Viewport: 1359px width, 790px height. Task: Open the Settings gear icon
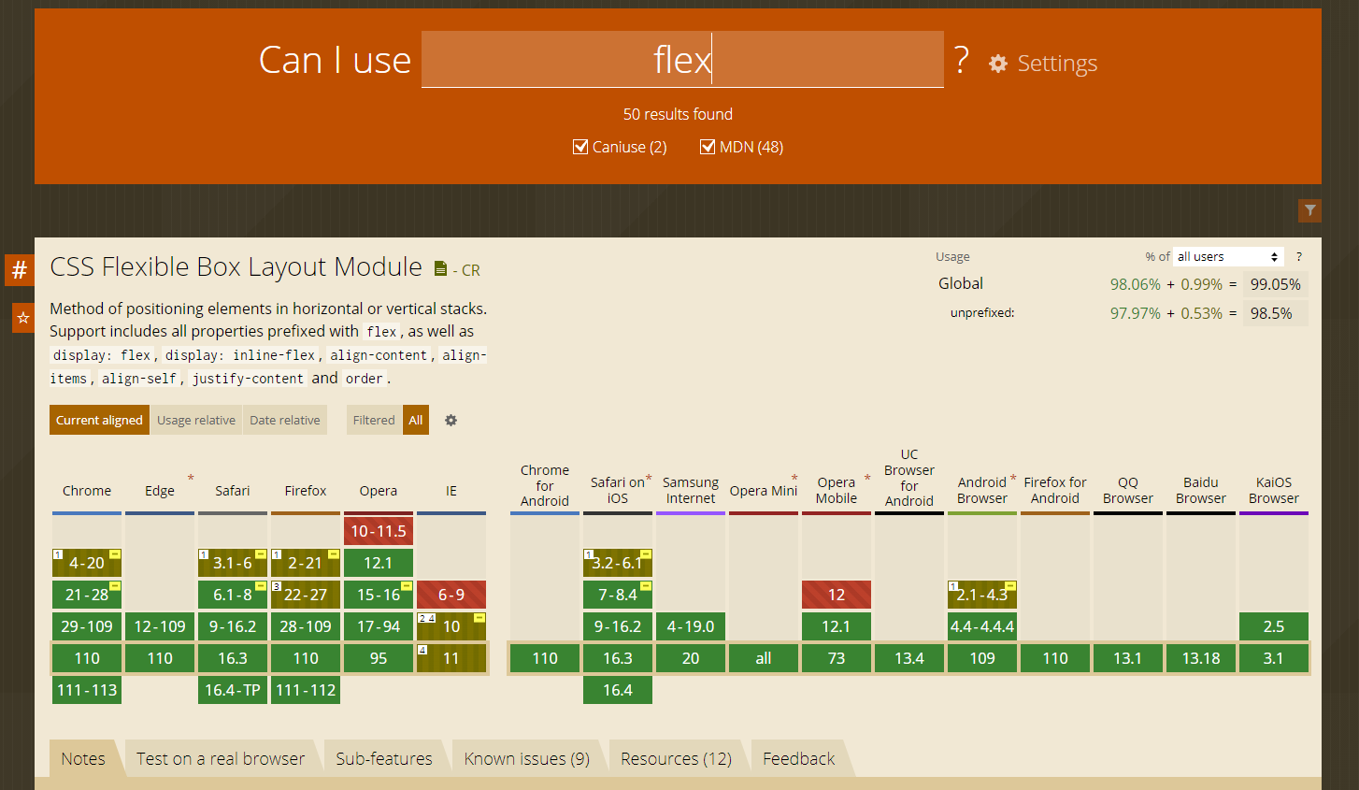(x=998, y=64)
